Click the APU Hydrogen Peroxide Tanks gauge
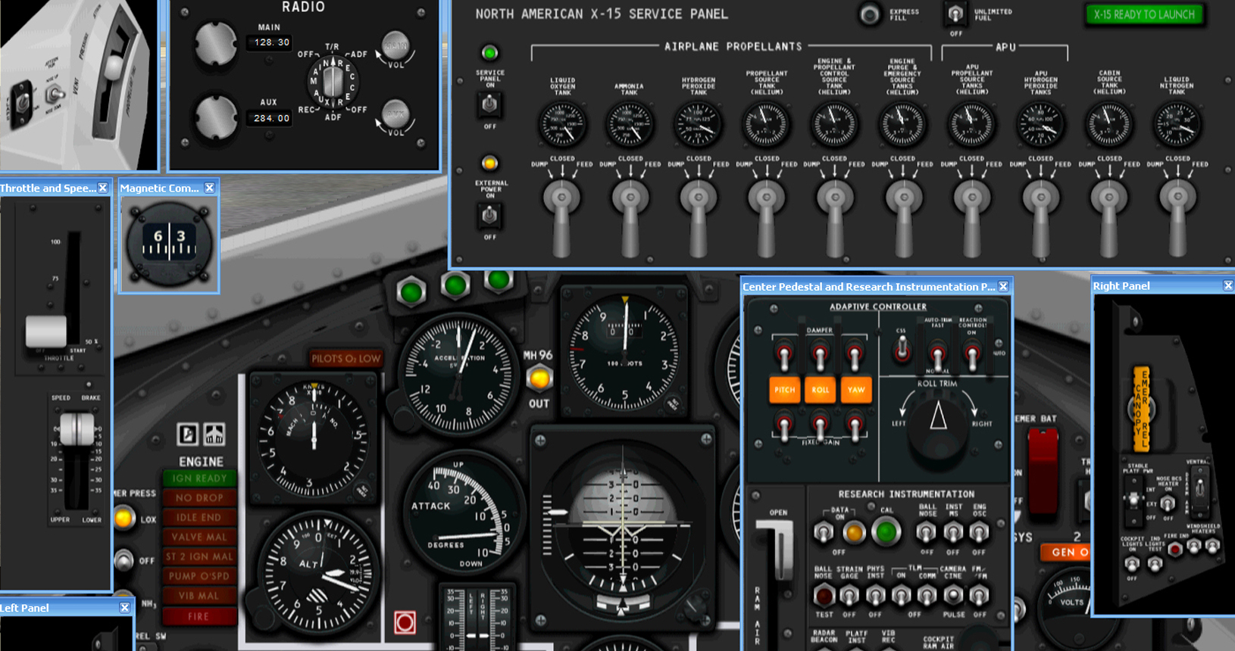The width and height of the screenshot is (1235, 651). pyautogui.click(x=1040, y=124)
